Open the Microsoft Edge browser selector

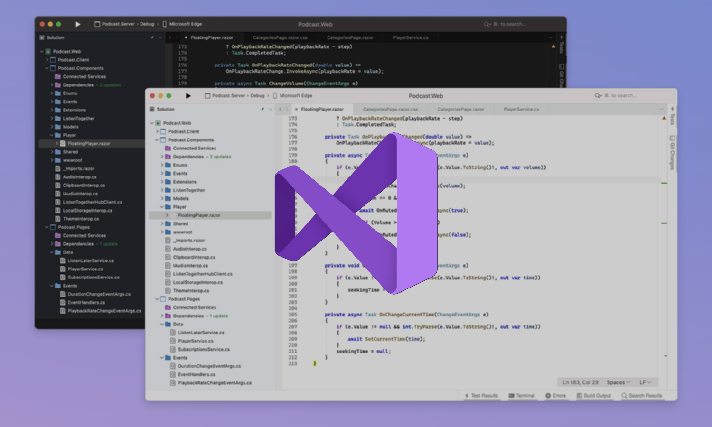(293, 95)
